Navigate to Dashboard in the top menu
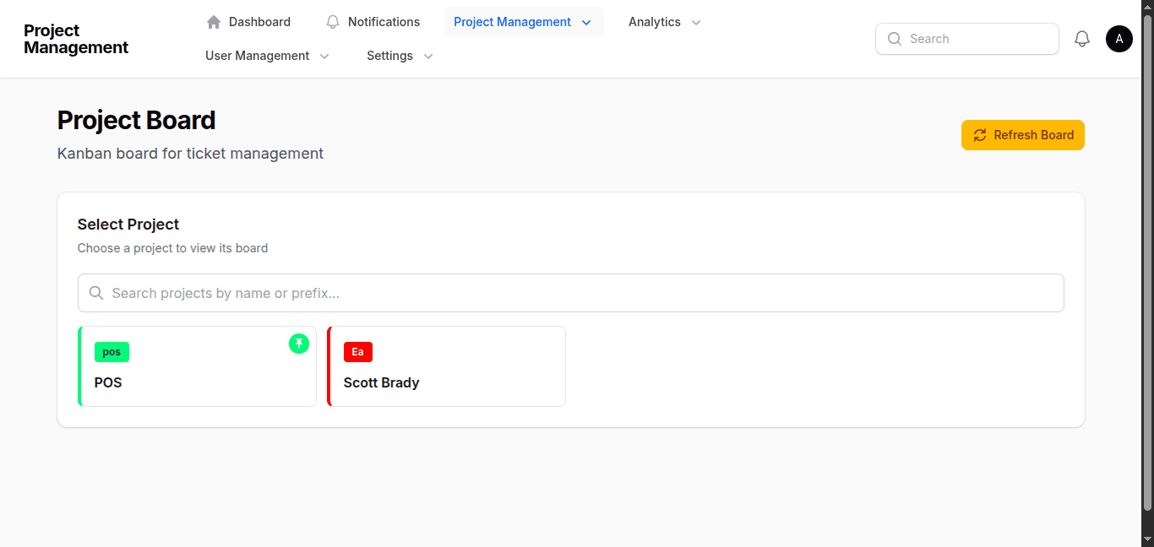 pyautogui.click(x=259, y=21)
